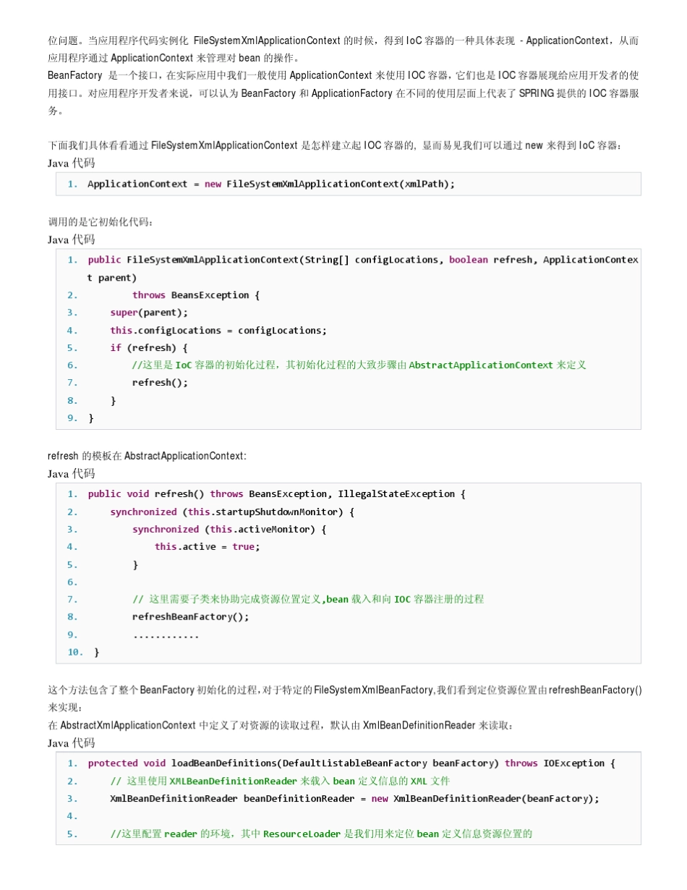Image resolution: width=687 pixels, height=890 pixels.
Task: Click the 'refreshBeanFactory();' code line
Action: click(190, 617)
